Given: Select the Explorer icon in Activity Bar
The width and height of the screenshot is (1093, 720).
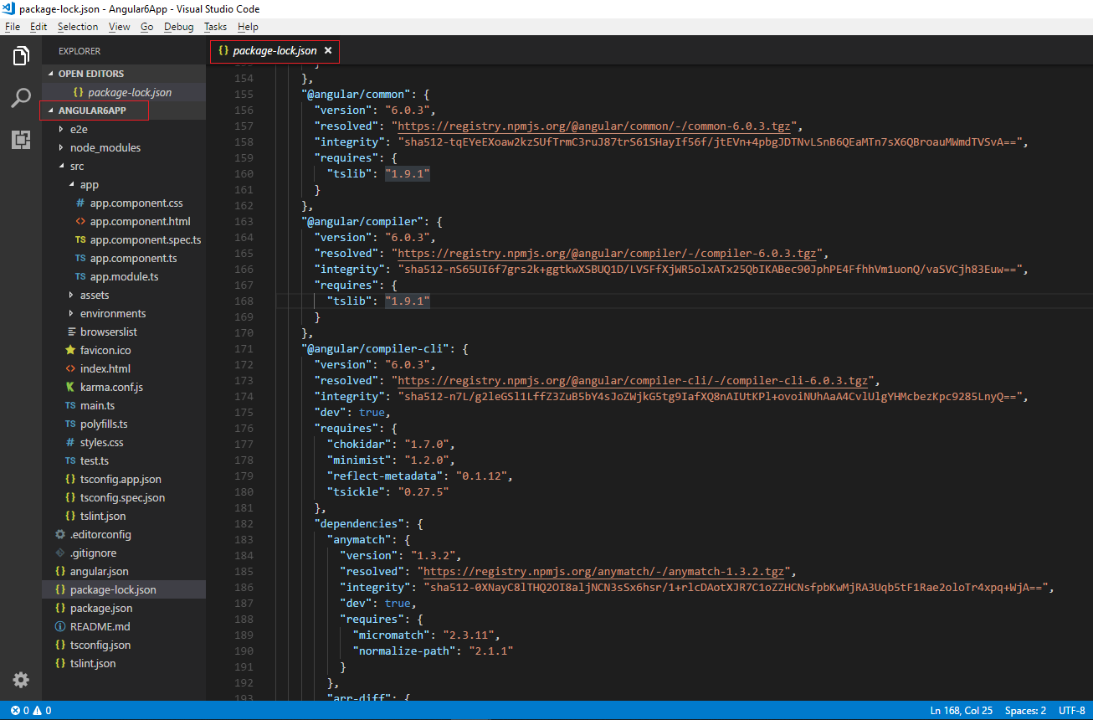Looking at the screenshot, I should click(x=20, y=55).
